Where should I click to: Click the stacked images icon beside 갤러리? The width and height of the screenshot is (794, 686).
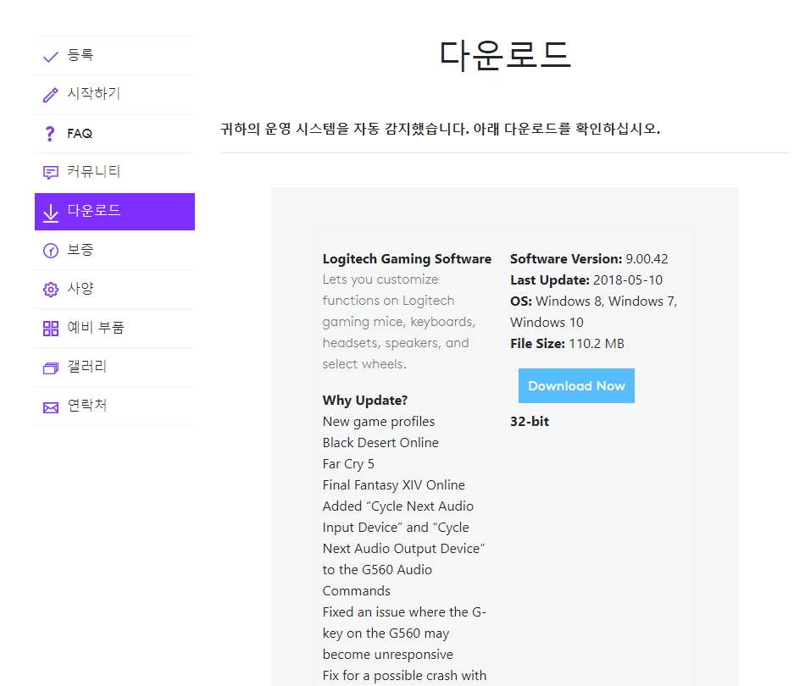tap(51, 368)
